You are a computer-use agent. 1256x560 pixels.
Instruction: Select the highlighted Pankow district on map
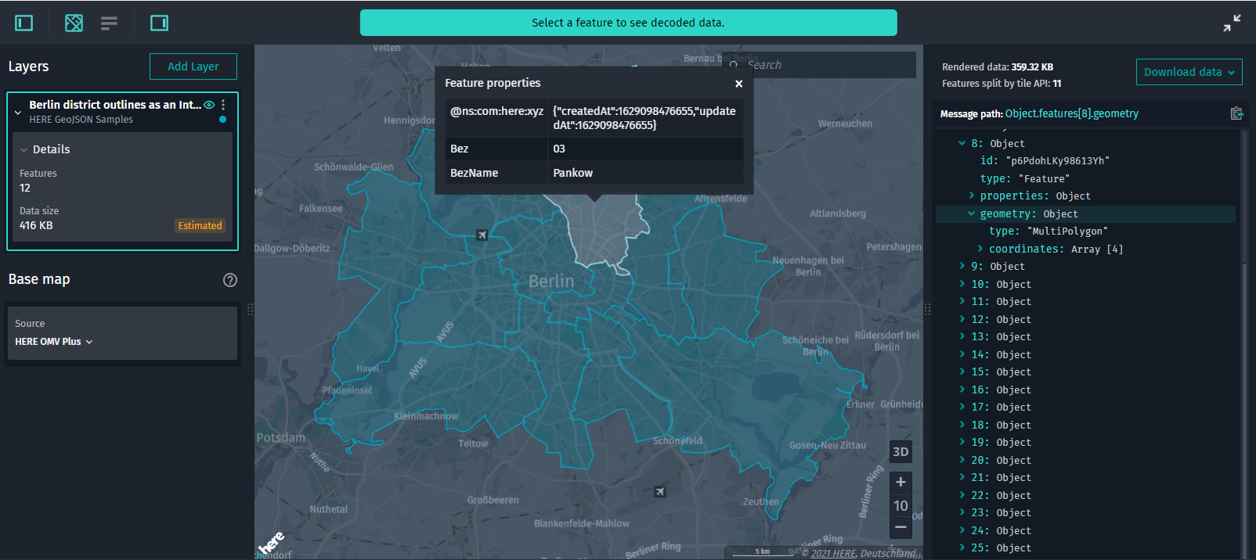[604, 232]
